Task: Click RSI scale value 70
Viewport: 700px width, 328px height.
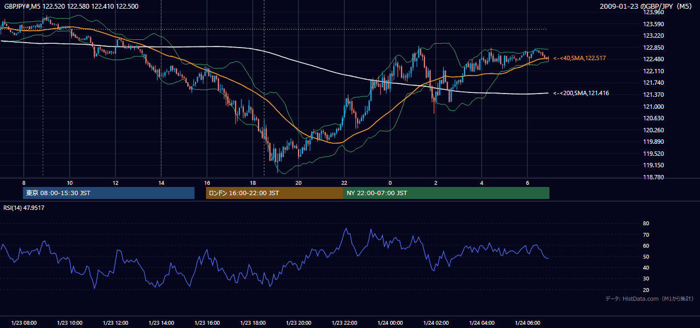Action: (646, 235)
